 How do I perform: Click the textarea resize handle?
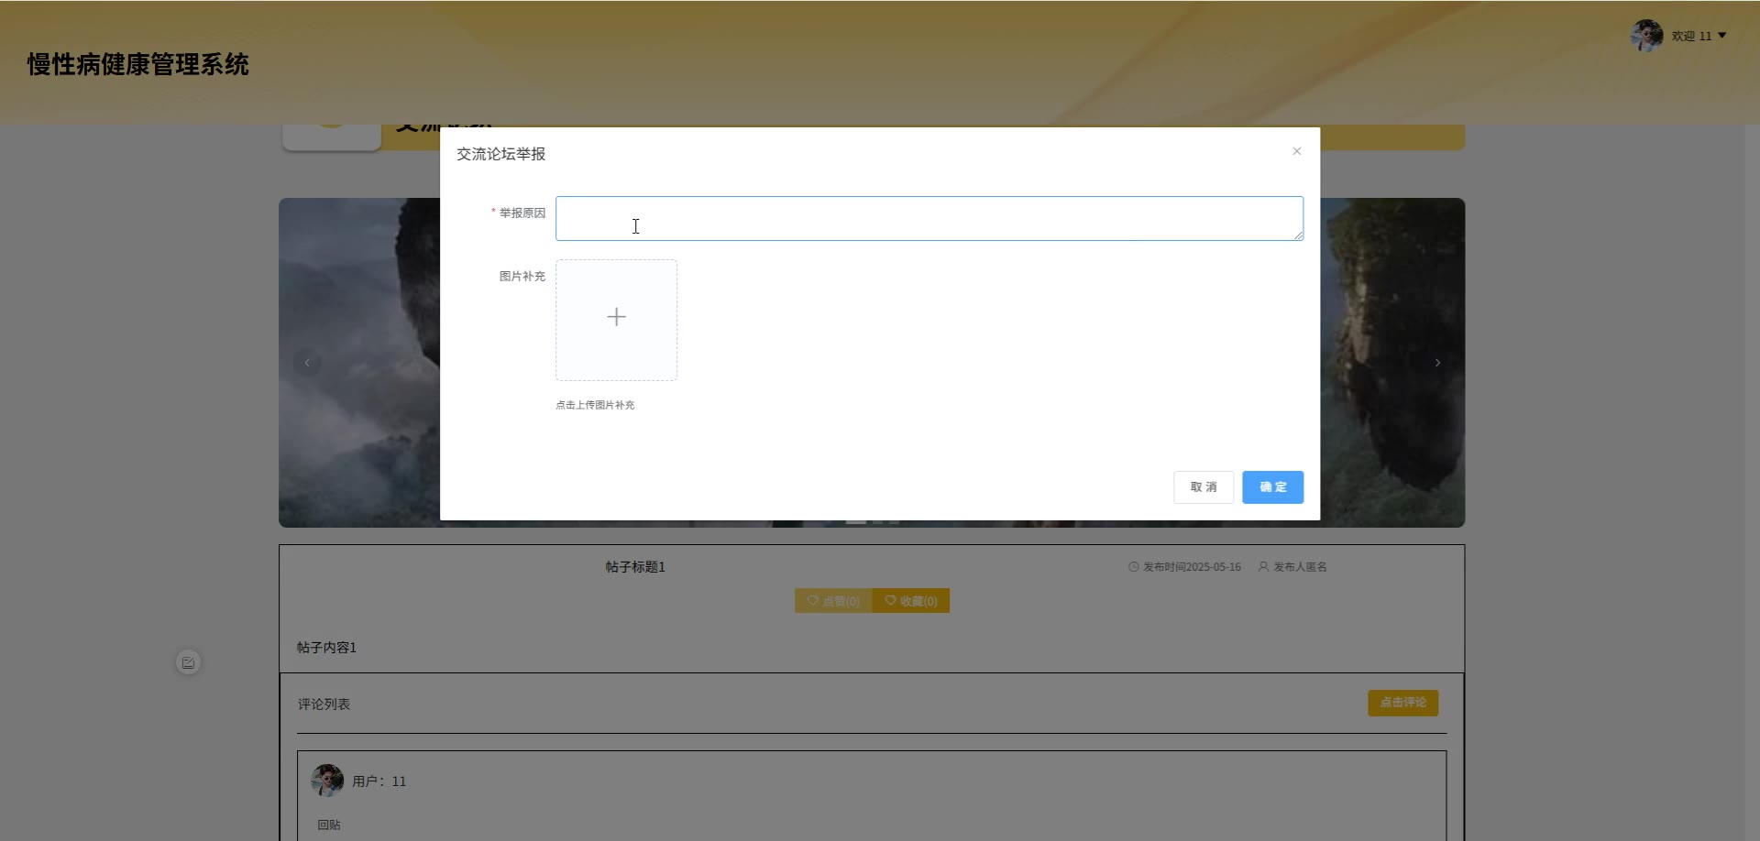tap(1298, 235)
